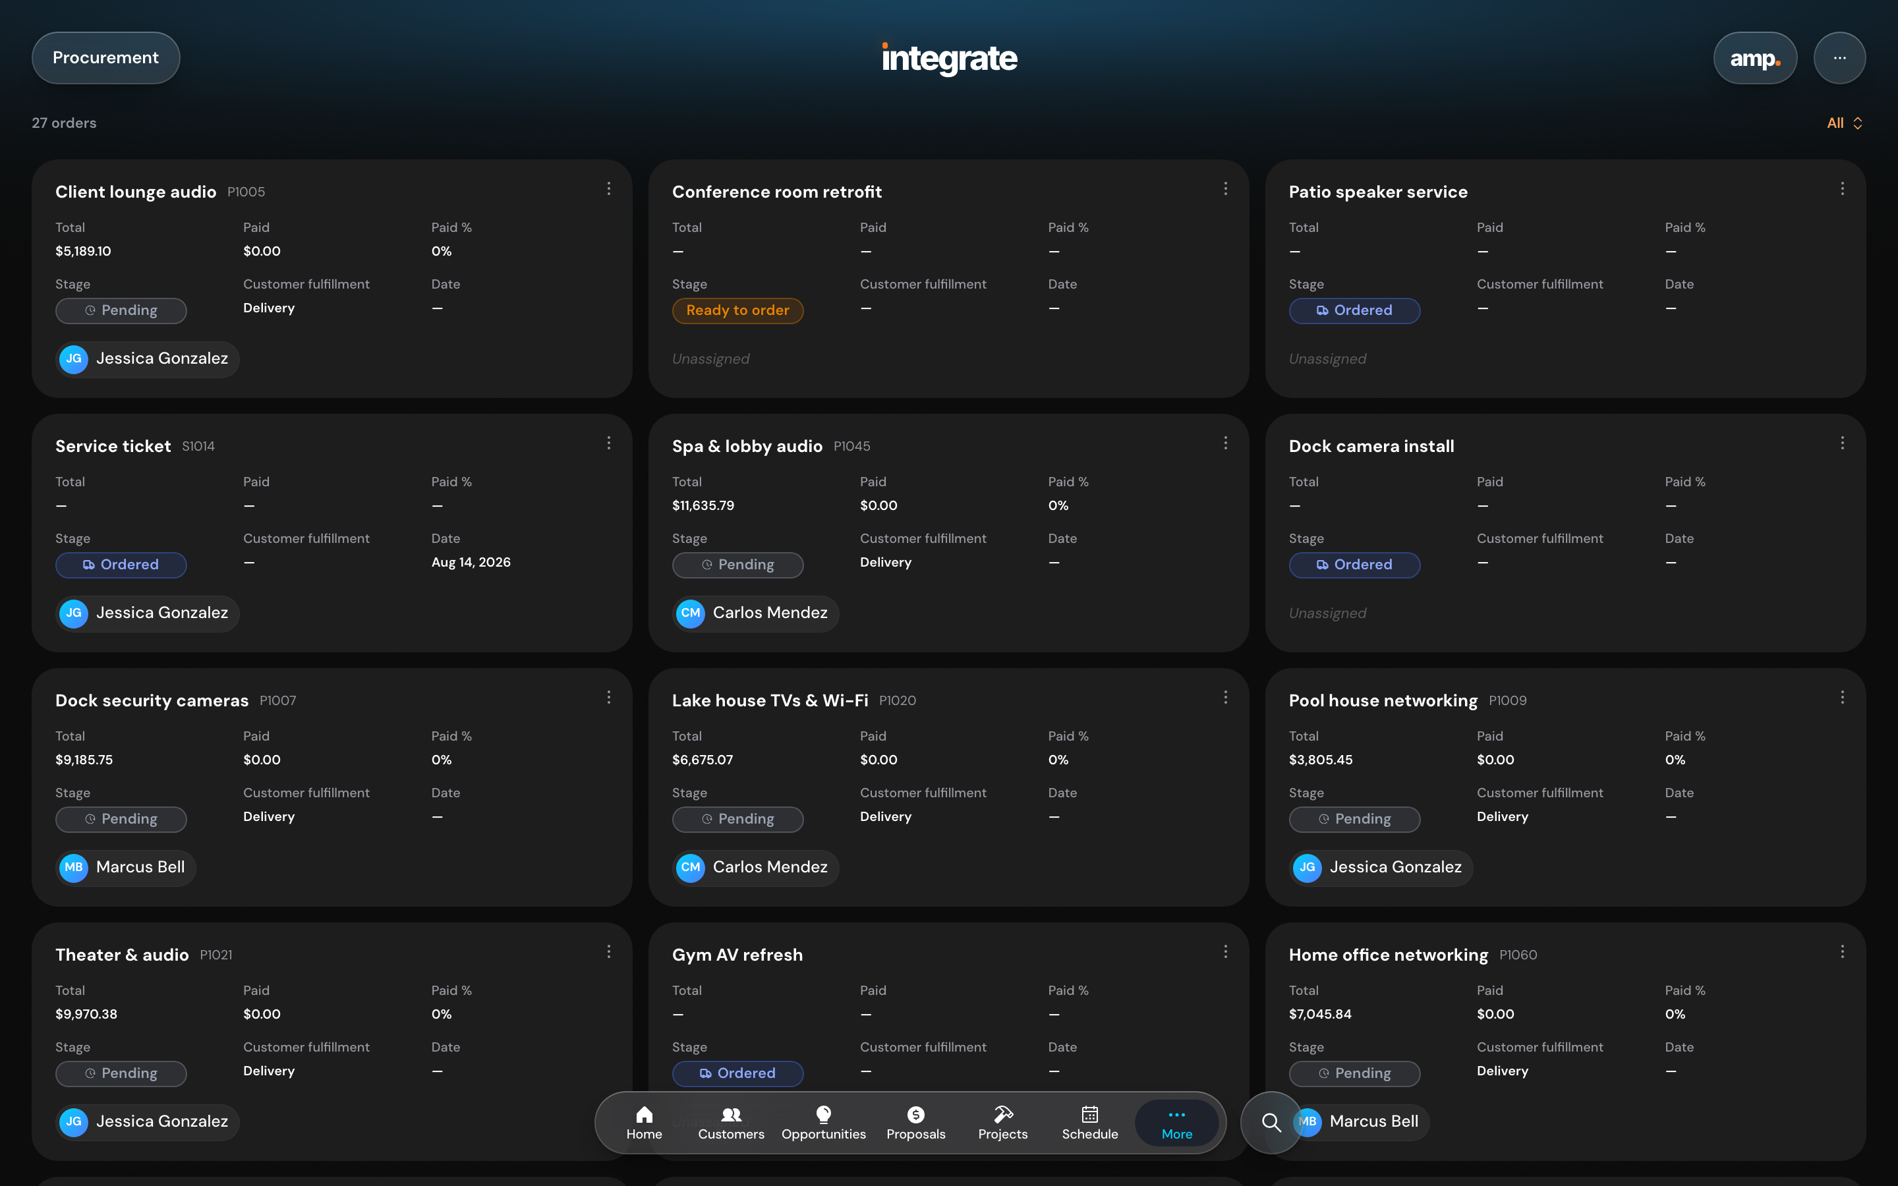Open Pool house networking card options

tap(1843, 697)
